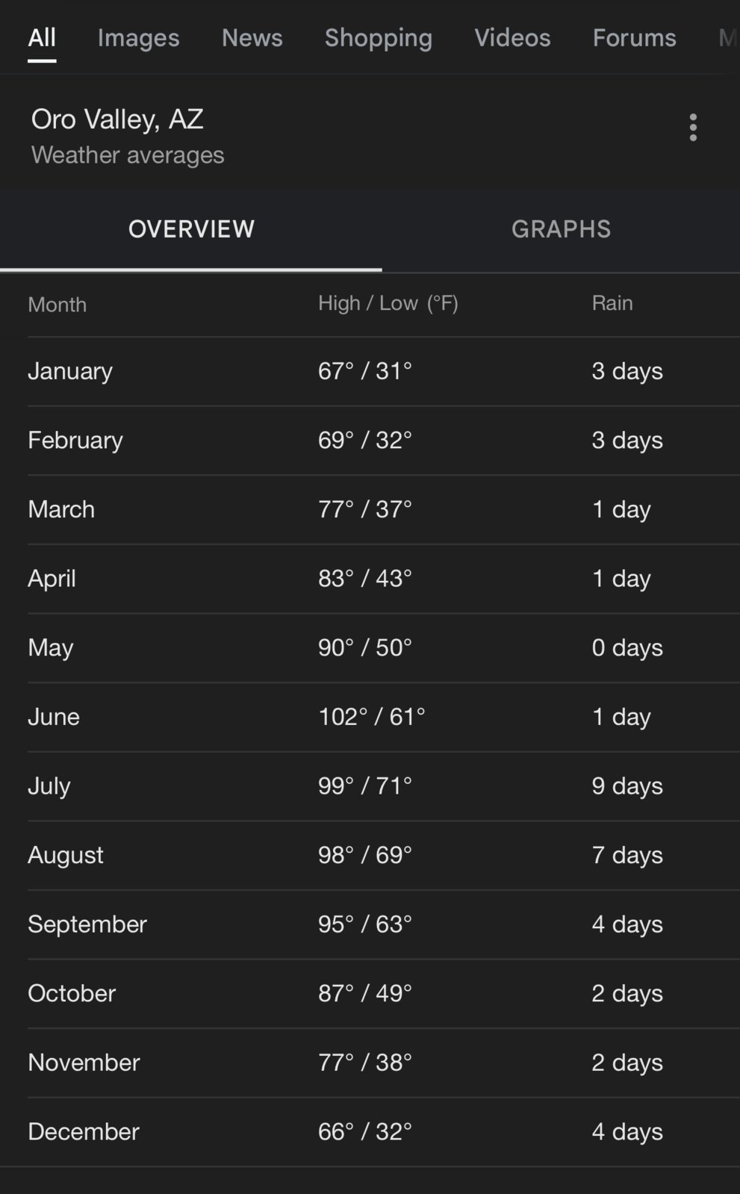Switch to the GRAPHS tab
Screen dimensions: 740x1194
pyautogui.click(x=561, y=229)
